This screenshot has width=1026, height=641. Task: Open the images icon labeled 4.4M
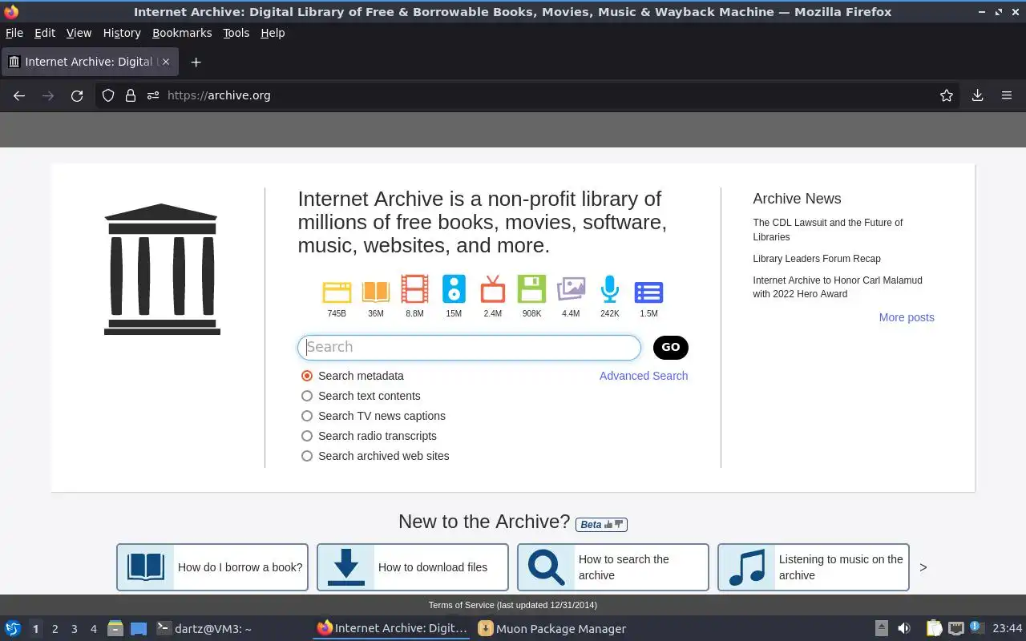pyautogui.click(x=571, y=288)
